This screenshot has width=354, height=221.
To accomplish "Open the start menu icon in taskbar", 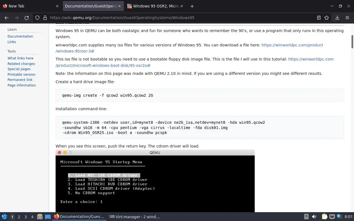I will pos(4,217).
